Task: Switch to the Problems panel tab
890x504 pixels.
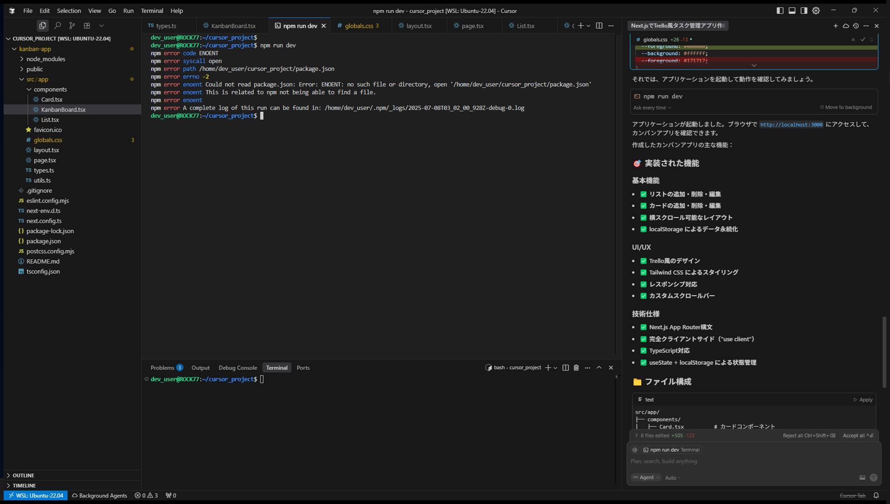Action: coord(162,367)
